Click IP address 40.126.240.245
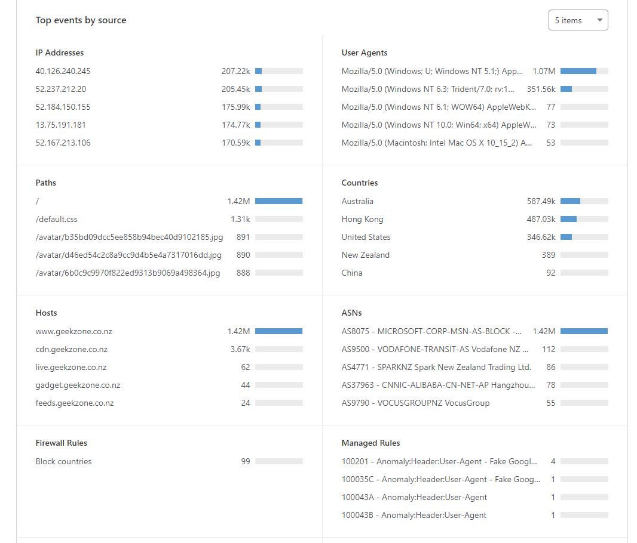This screenshot has width=637, height=543. coord(63,71)
